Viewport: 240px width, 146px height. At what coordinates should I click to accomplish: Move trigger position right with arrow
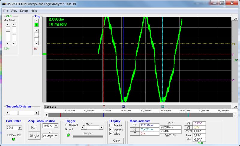coord(101,127)
